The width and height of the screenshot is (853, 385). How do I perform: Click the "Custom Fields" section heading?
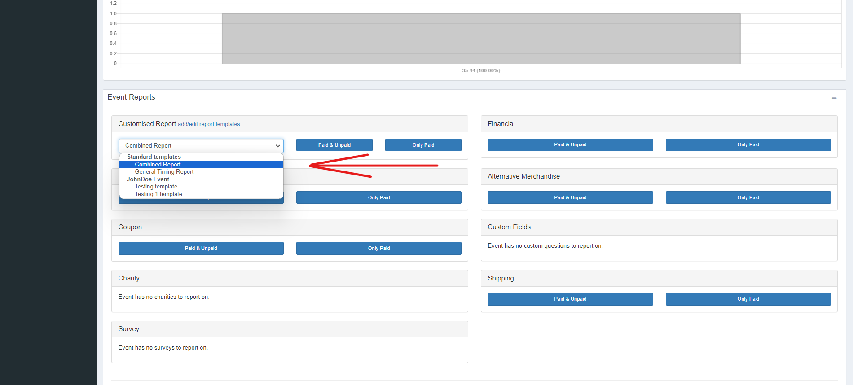point(509,227)
